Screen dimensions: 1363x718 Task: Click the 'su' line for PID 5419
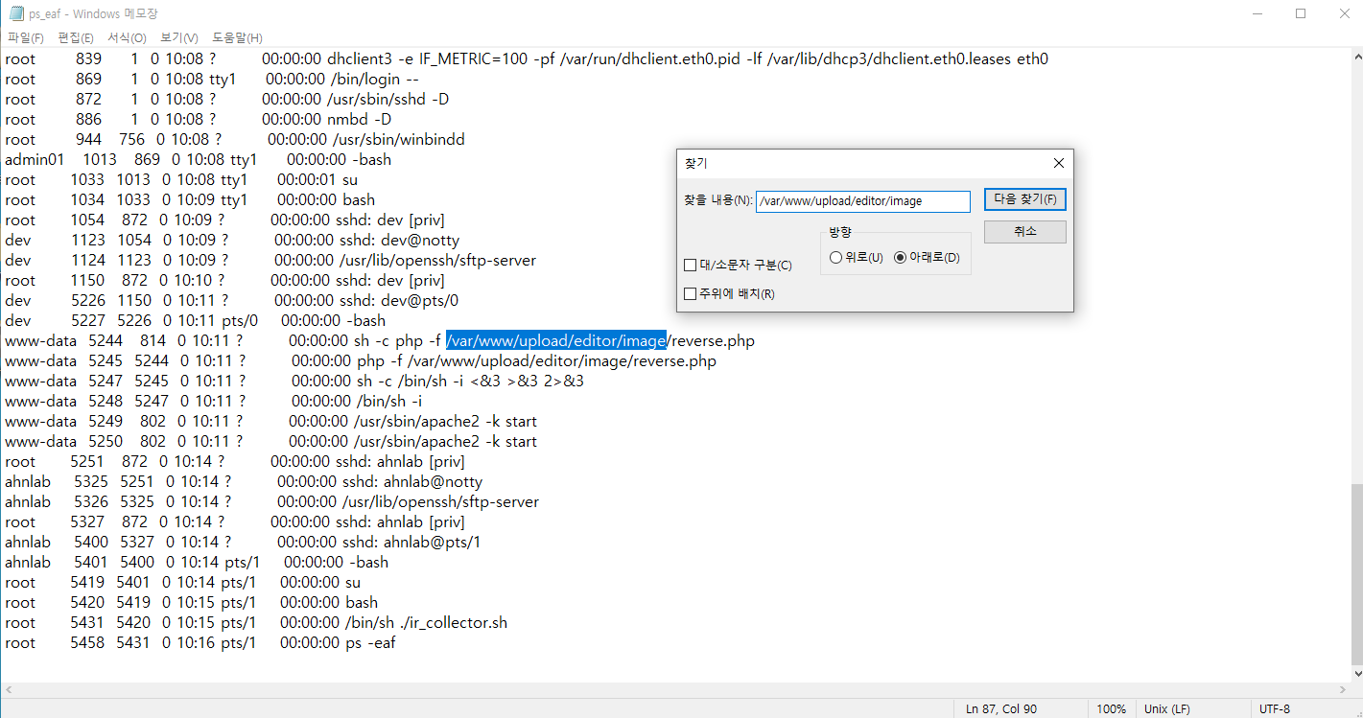coord(351,582)
